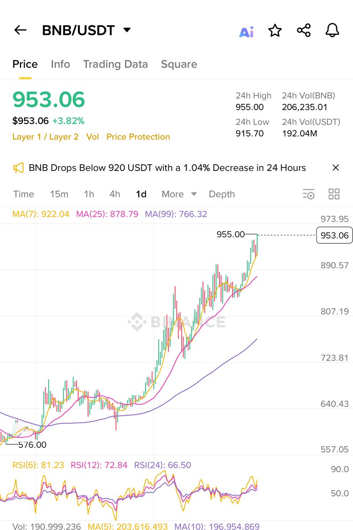This screenshot has width=353, height=530.
Task: Expand the More timeframes dropdown
Action: click(179, 194)
